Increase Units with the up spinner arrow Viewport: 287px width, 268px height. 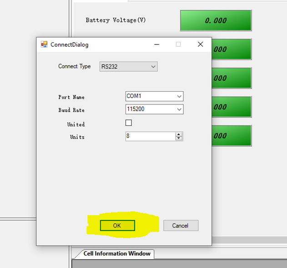(179, 134)
